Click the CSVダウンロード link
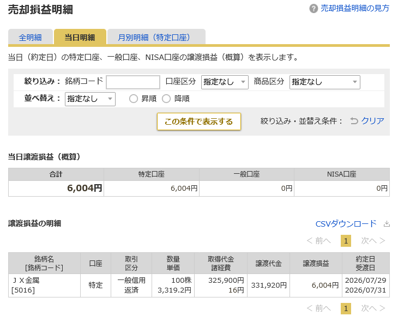398x316 pixels. 346,224
